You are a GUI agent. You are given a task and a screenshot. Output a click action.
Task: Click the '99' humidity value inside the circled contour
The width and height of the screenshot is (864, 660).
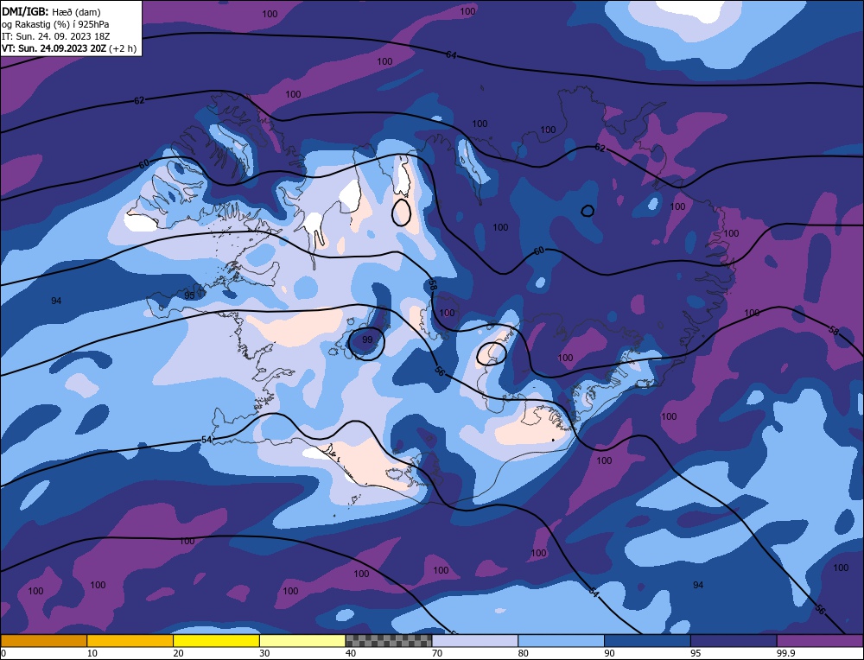[x=367, y=340]
